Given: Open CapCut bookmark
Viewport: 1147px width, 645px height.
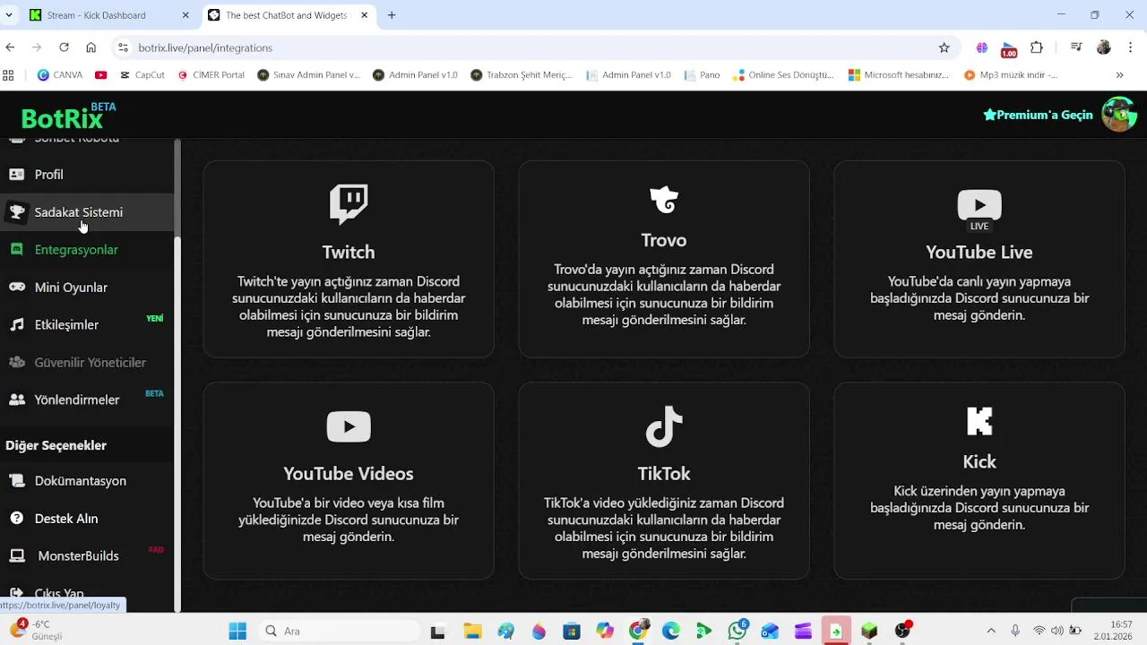Looking at the screenshot, I should click(x=142, y=75).
